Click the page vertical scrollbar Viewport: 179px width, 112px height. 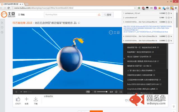[177, 19]
